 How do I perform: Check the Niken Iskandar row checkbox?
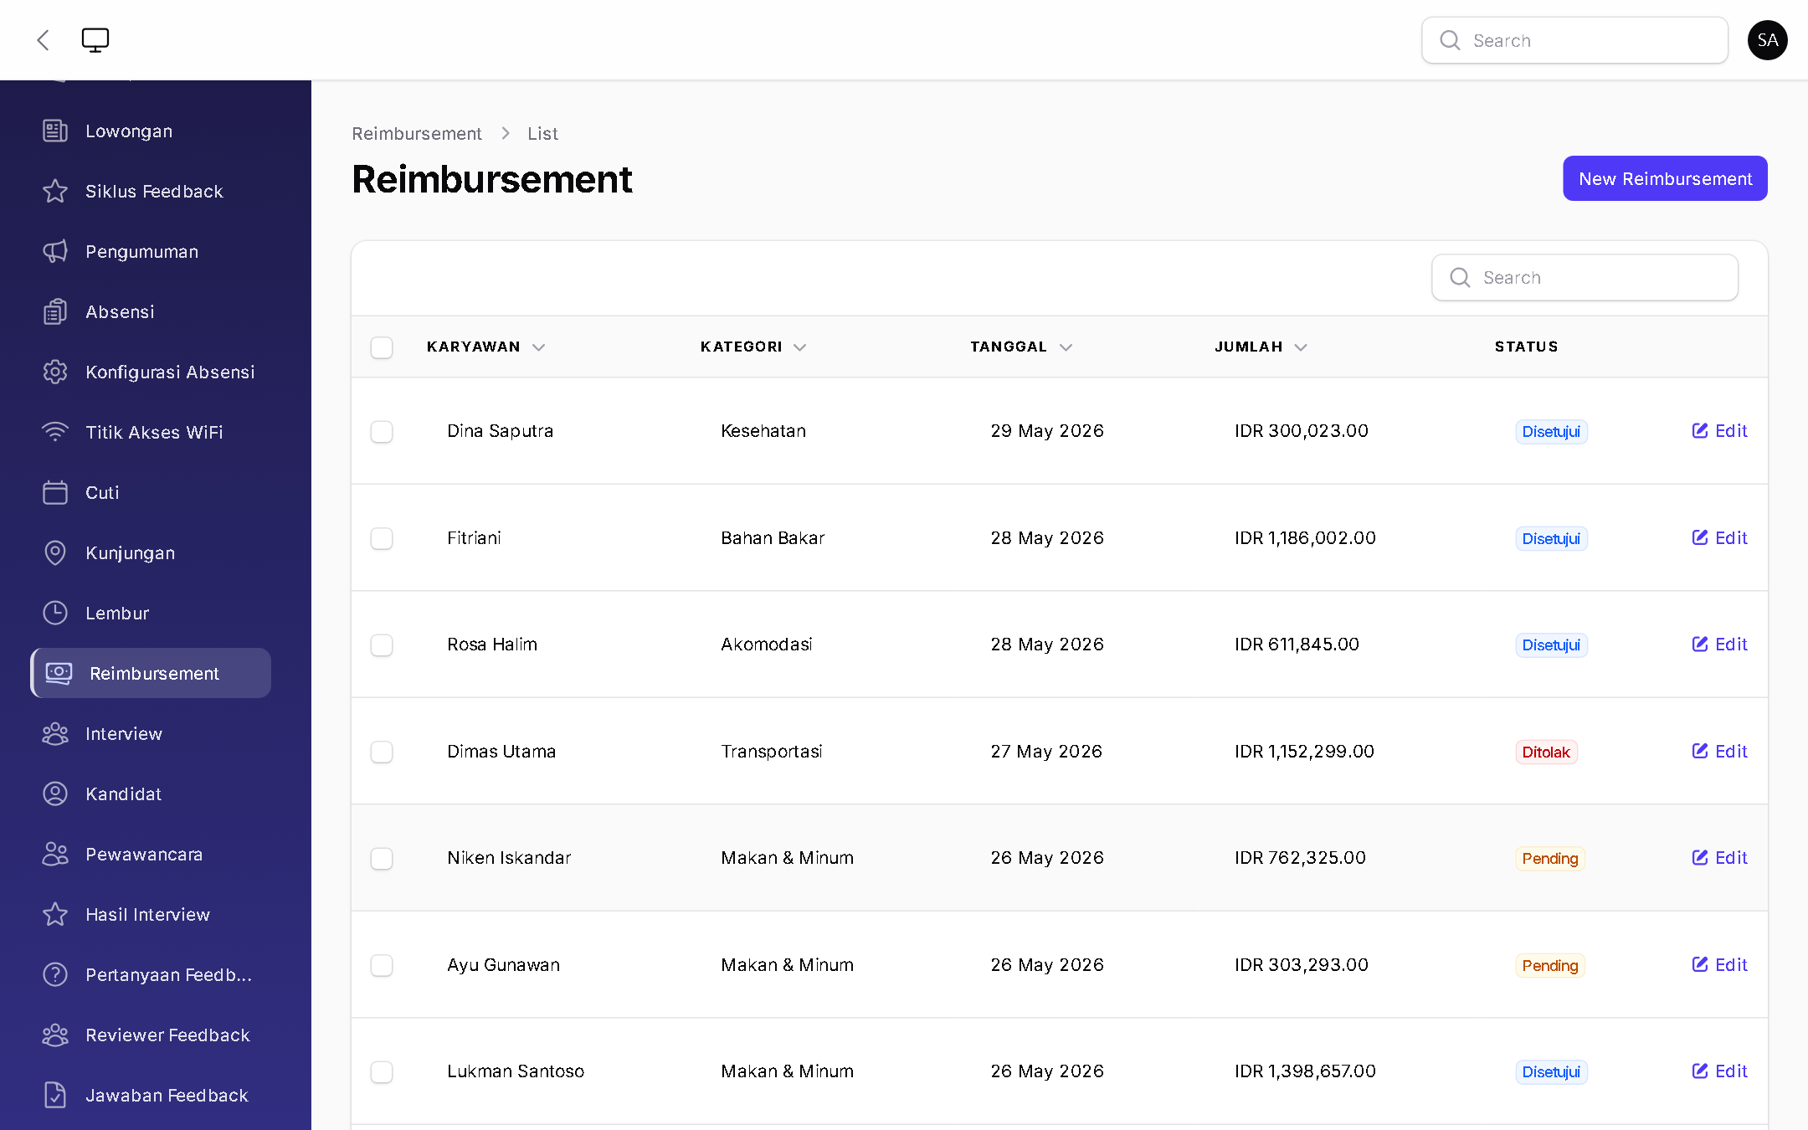(x=382, y=859)
